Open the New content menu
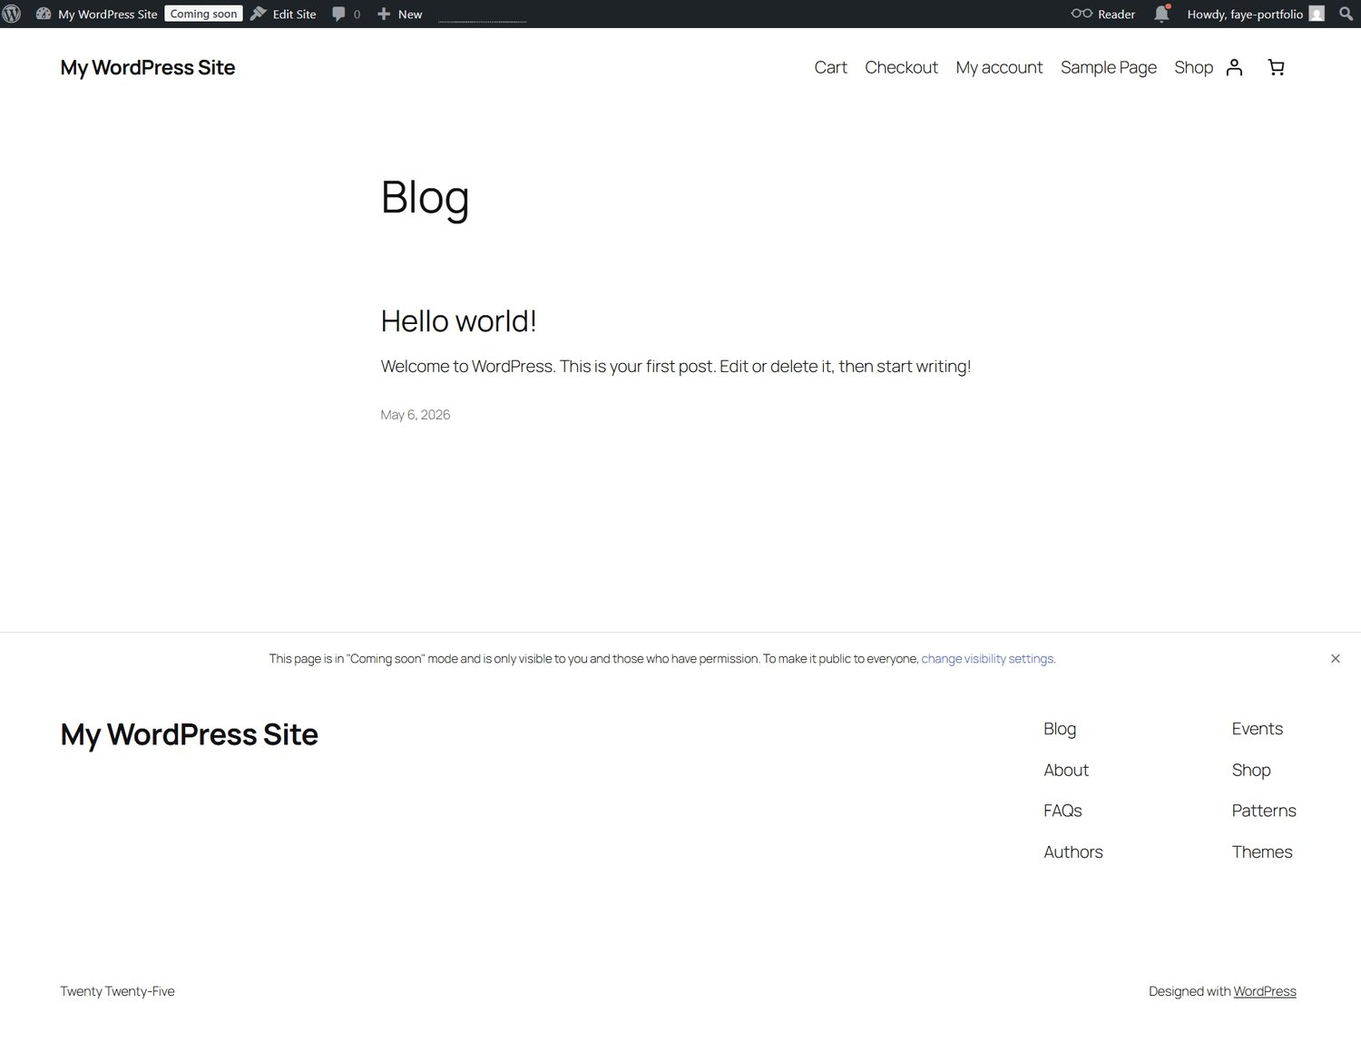The image size is (1361, 1043). click(x=399, y=14)
